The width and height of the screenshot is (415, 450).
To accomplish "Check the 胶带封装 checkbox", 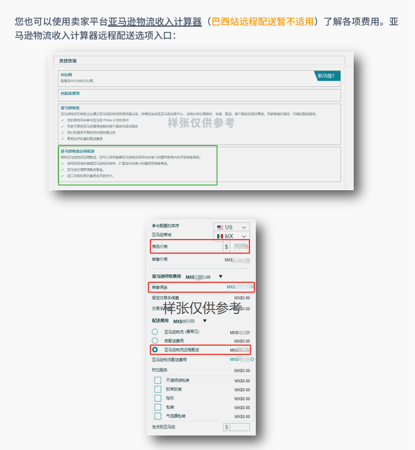I will click(158, 389).
